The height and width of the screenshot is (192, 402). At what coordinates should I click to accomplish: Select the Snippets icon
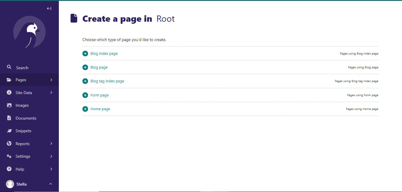[x=9, y=131]
